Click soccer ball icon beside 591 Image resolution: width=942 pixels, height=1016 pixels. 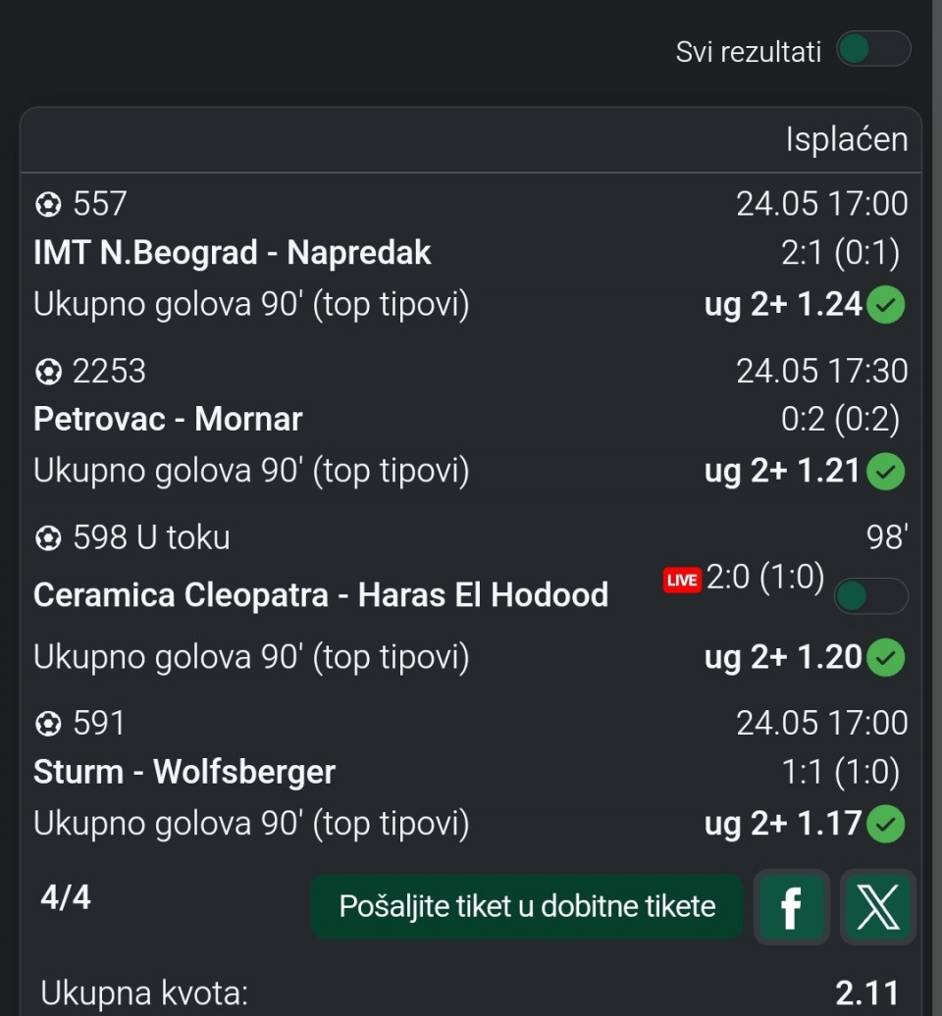[48, 724]
